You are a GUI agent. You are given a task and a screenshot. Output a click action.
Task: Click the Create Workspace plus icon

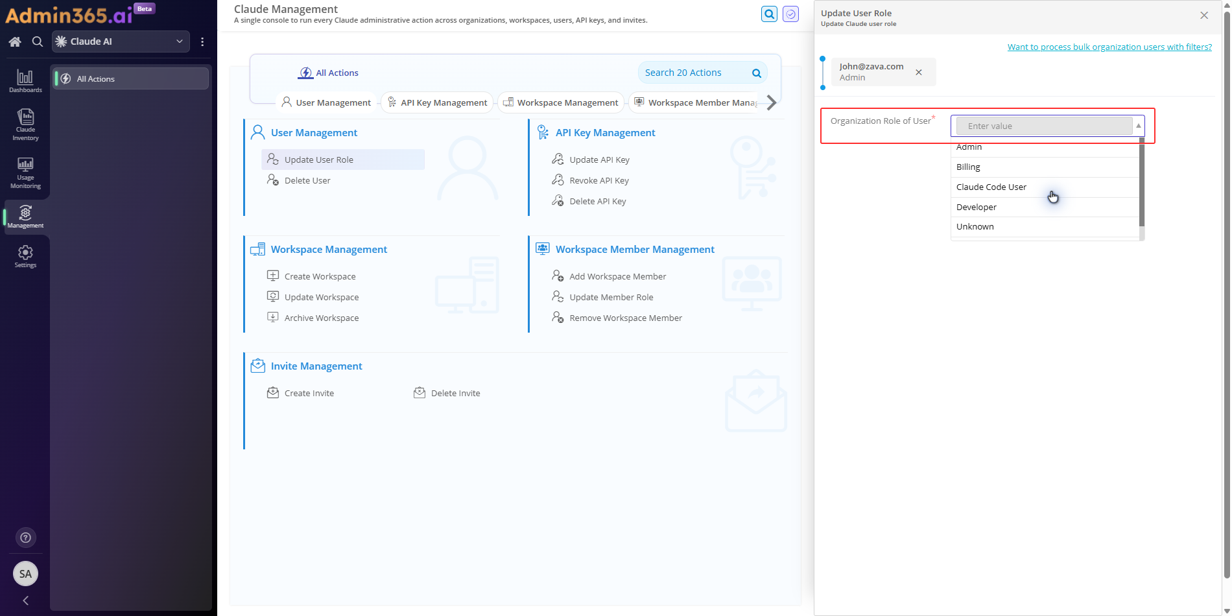point(273,276)
